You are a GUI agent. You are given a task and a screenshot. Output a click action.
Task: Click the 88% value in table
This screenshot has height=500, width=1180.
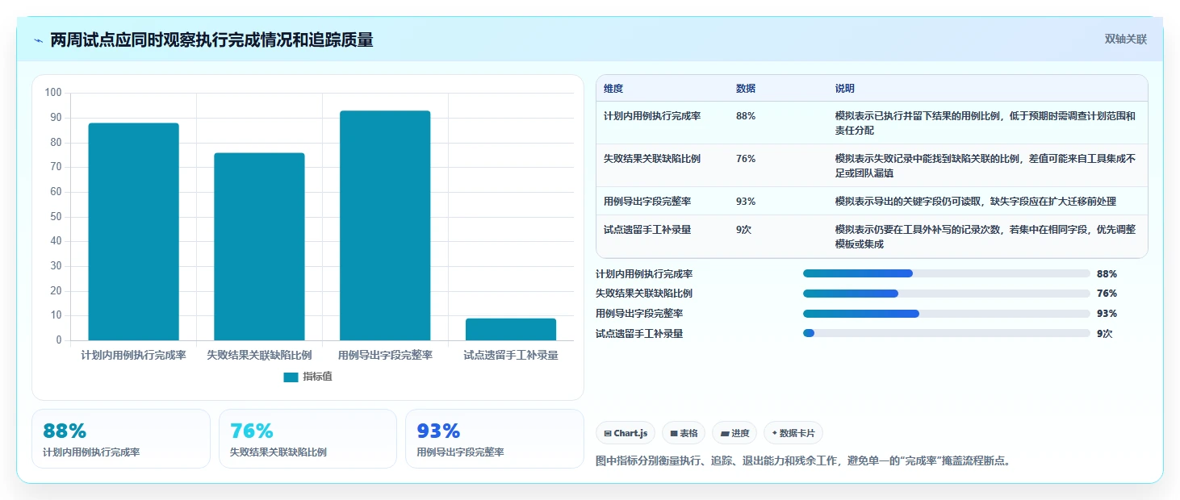pos(746,116)
